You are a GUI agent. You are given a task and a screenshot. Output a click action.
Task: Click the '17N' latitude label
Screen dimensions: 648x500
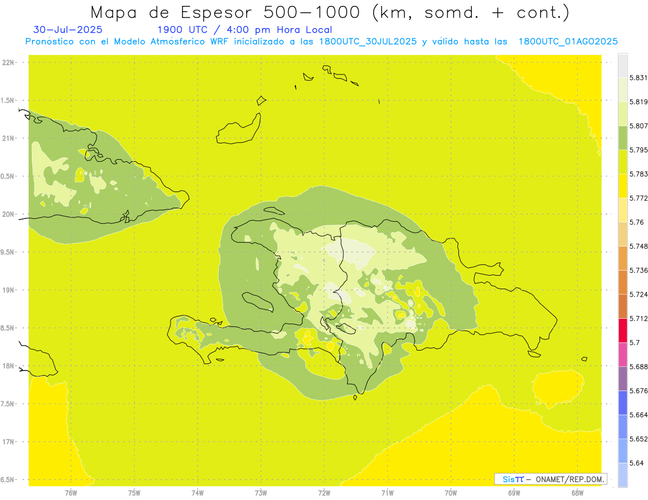[9, 442]
